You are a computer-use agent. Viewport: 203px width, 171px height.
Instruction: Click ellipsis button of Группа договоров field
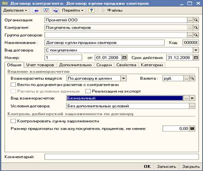(190, 35)
